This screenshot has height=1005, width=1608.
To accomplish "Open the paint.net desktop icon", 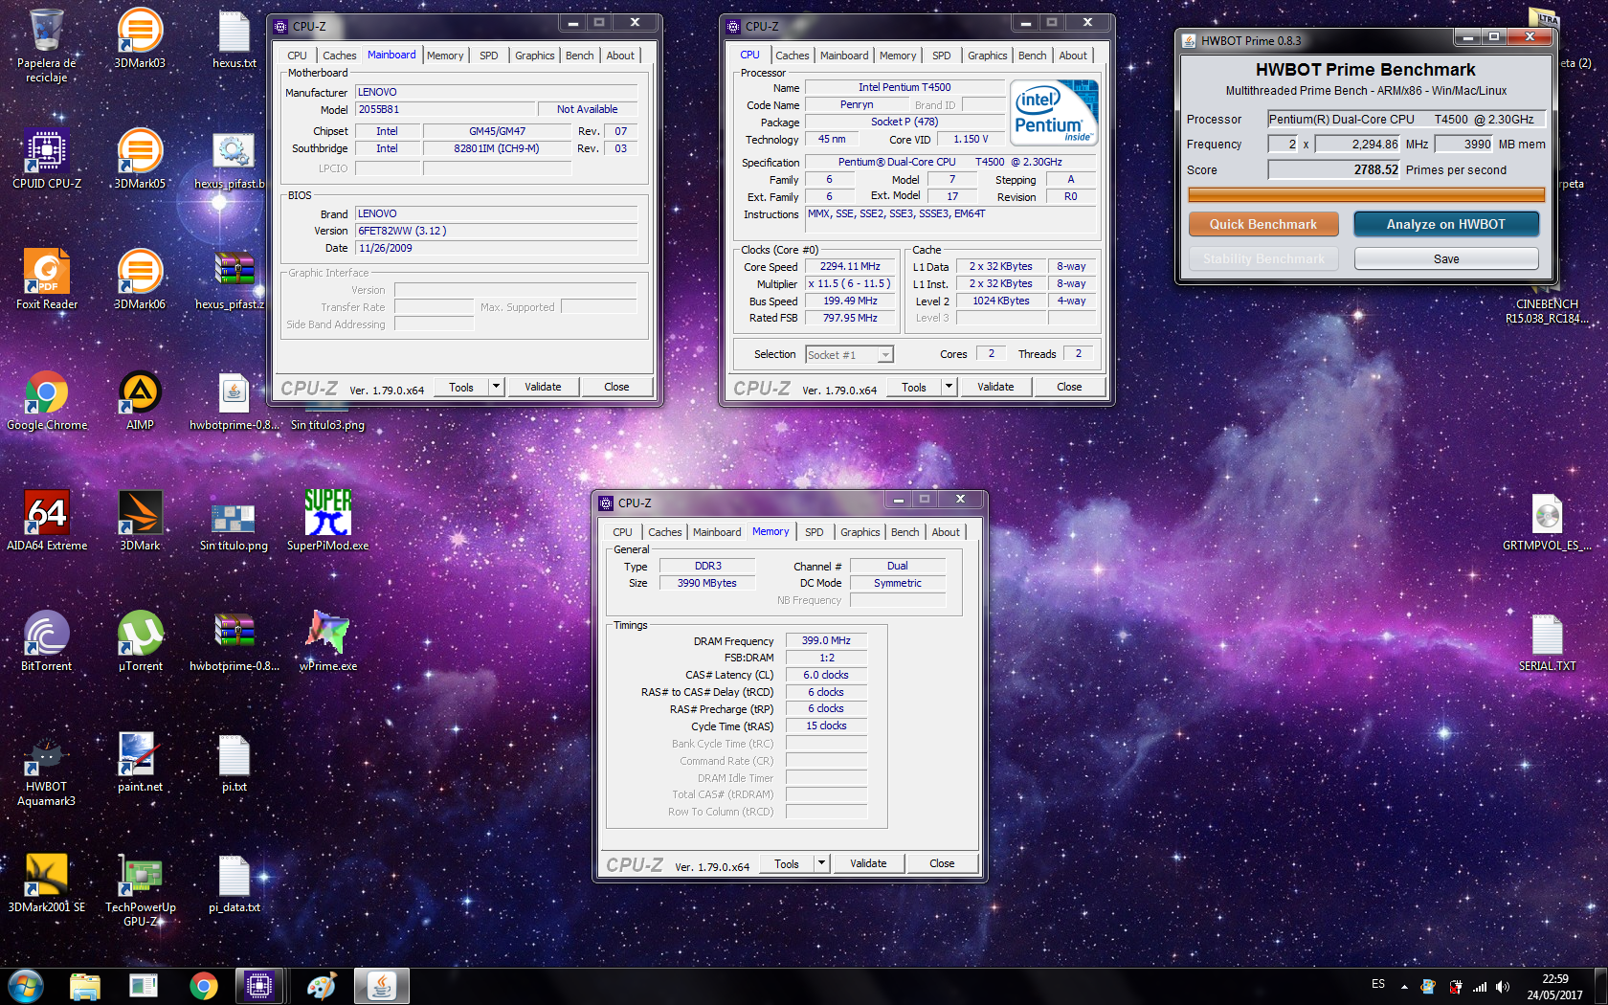I will (x=140, y=761).
